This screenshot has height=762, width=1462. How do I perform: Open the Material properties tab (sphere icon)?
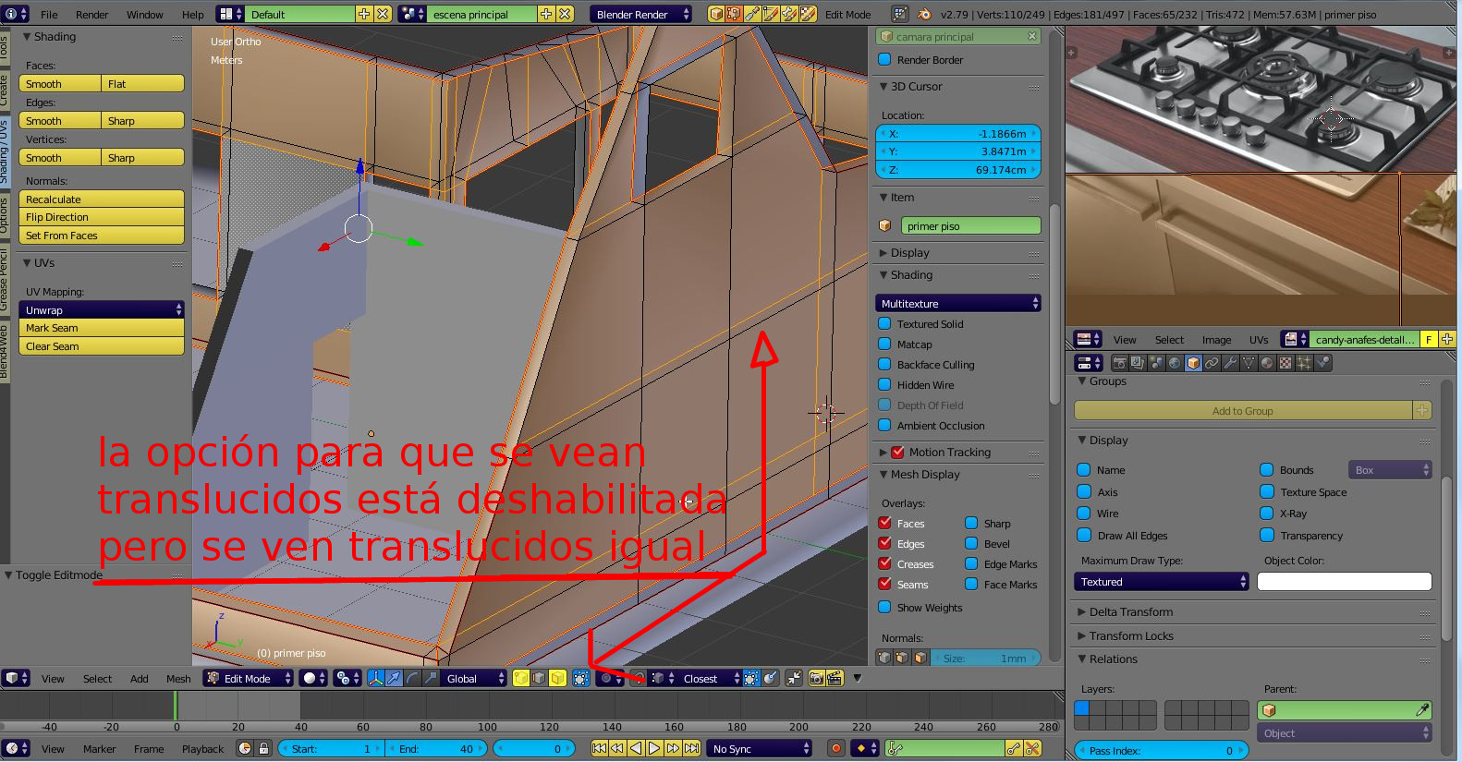click(1267, 363)
